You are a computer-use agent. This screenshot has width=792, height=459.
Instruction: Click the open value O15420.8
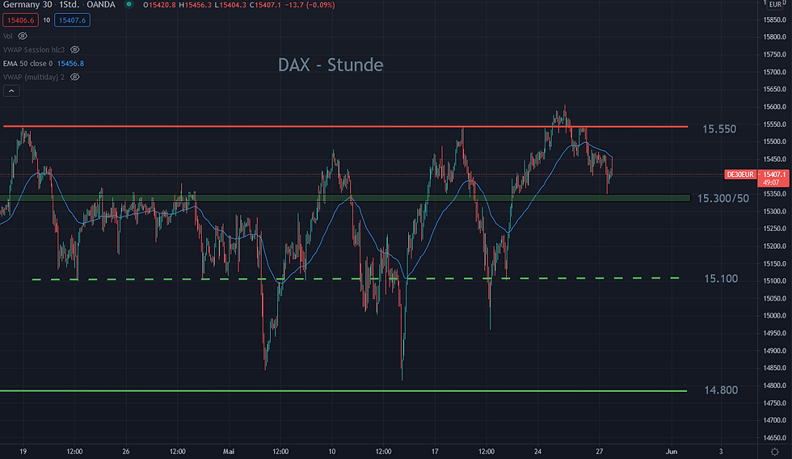coord(160,5)
